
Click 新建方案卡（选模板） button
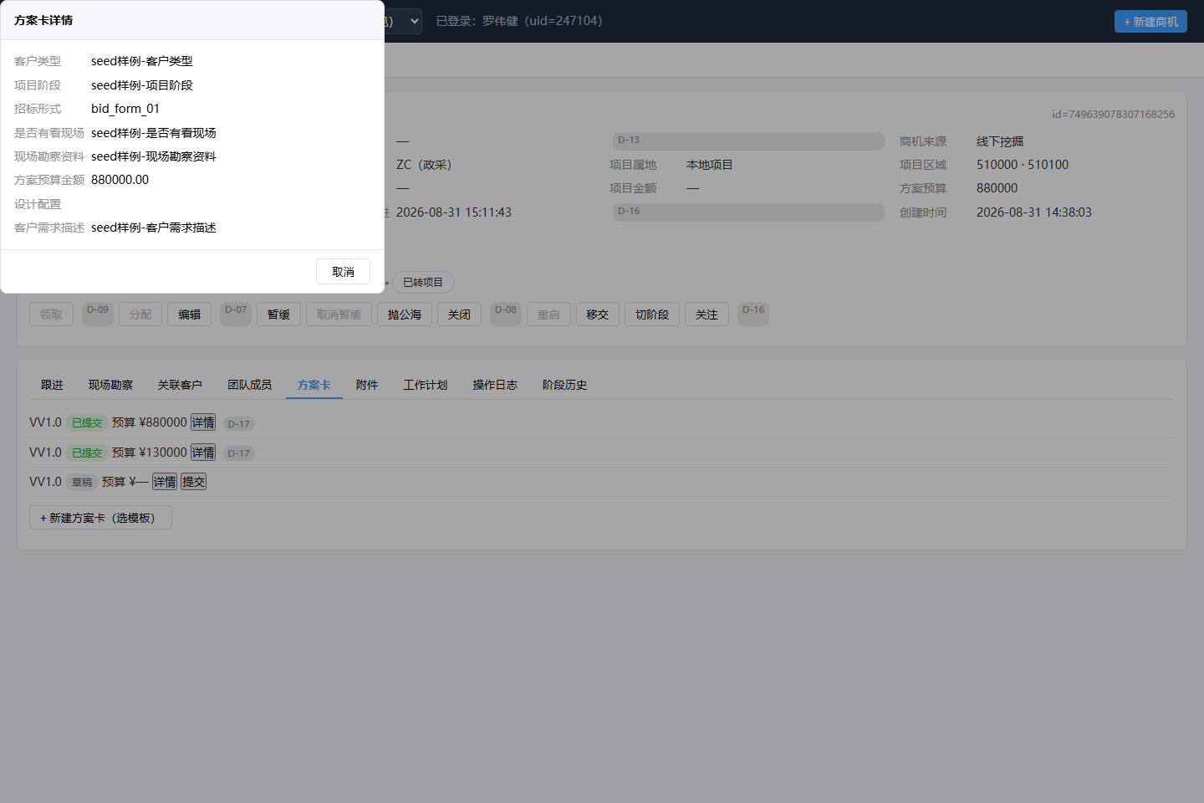point(100,518)
